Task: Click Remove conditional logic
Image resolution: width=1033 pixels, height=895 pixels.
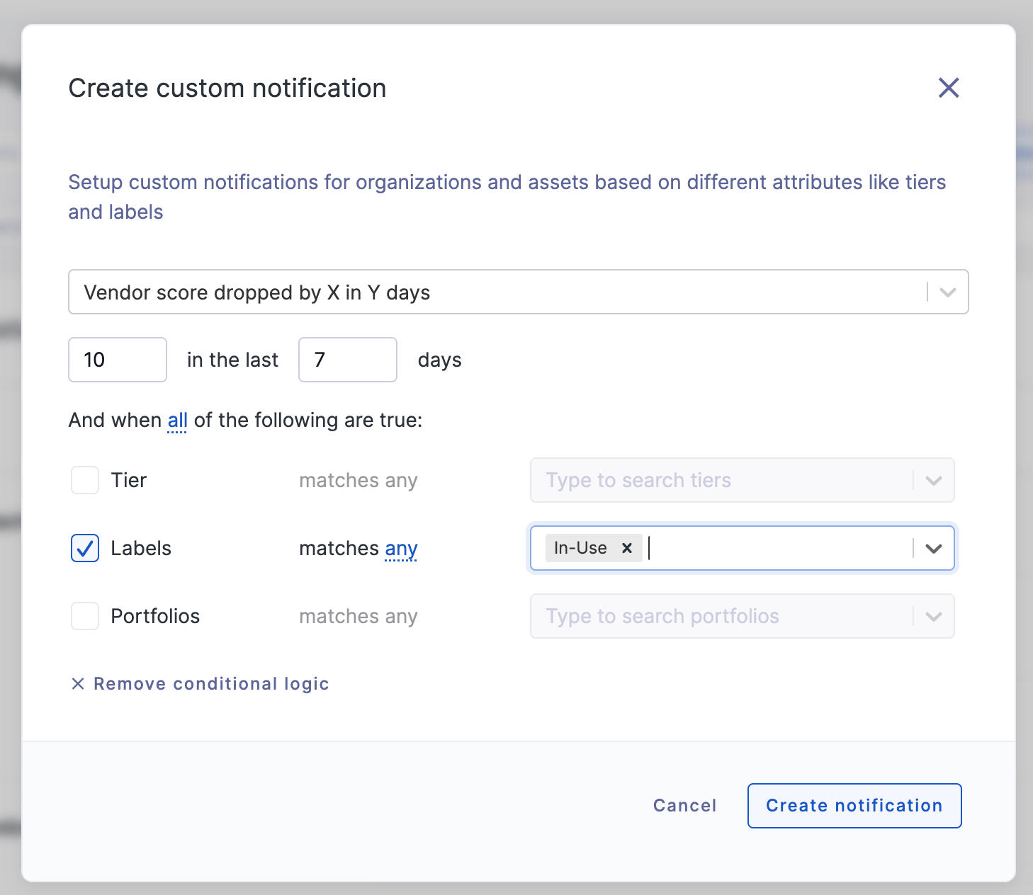Action: point(200,684)
